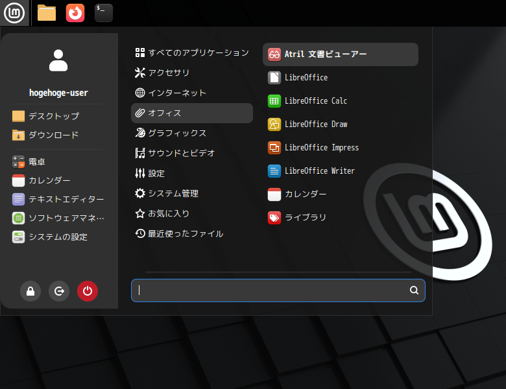Click the hogehoge-user name label
506x389 pixels.
coord(58,93)
